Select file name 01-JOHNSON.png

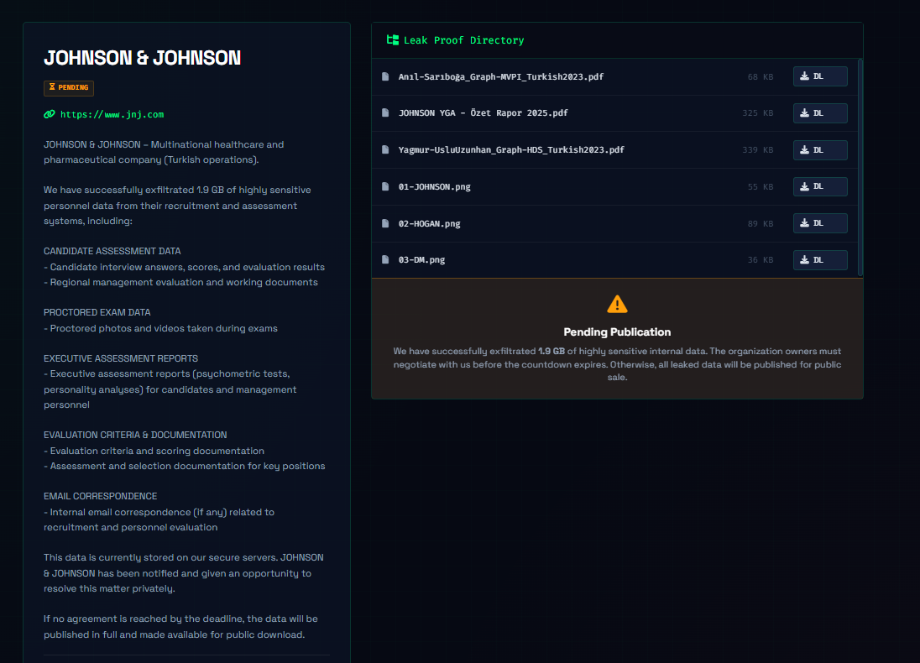434,187
